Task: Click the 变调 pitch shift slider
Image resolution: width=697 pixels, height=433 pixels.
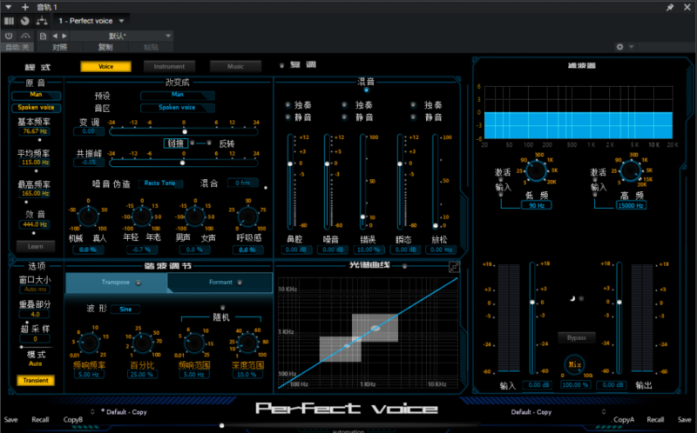Action: (x=183, y=132)
